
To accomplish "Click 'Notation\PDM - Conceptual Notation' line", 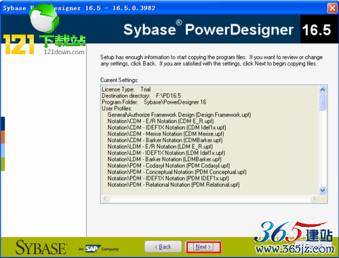I will click(177, 172).
